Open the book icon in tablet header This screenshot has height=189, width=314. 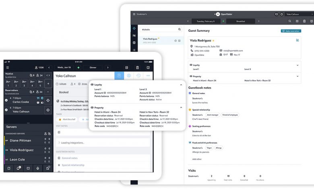point(148,68)
